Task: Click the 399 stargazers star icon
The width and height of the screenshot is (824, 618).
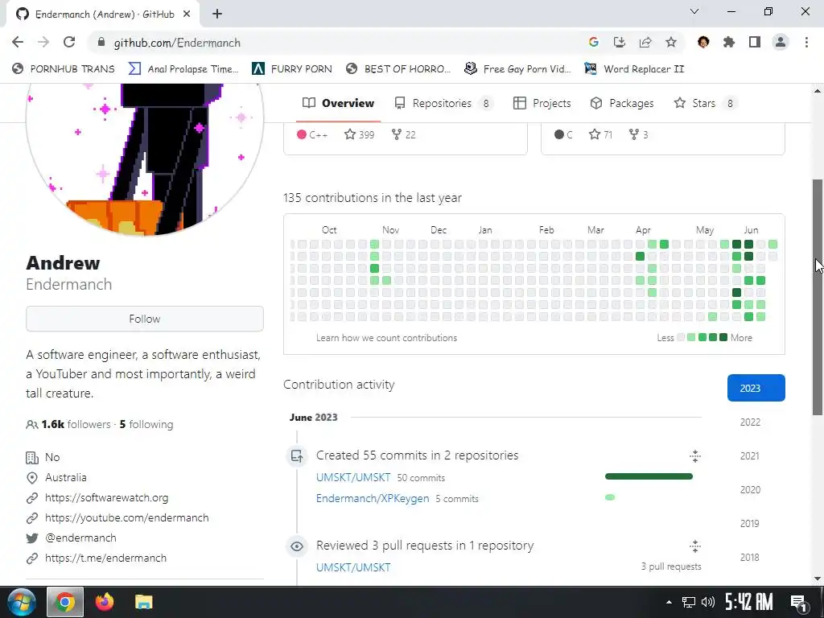Action: click(x=349, y=134)
